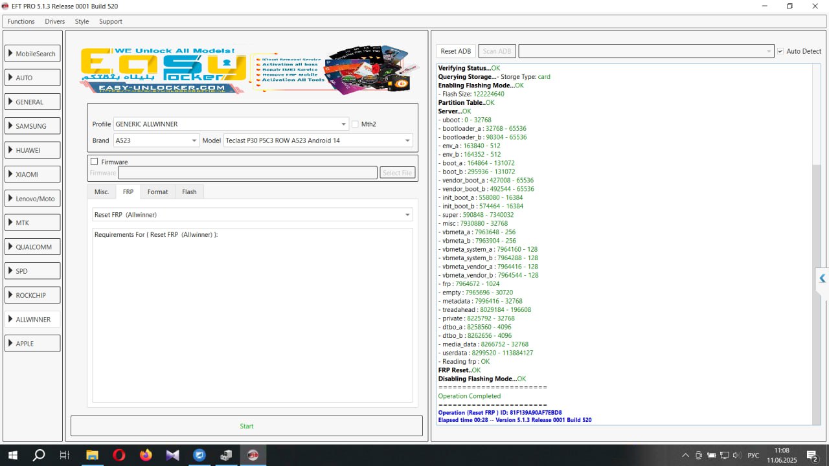Click the 'Elapsed time 00:28' log line
Screen dimensions: 829x466
[515, 420]
